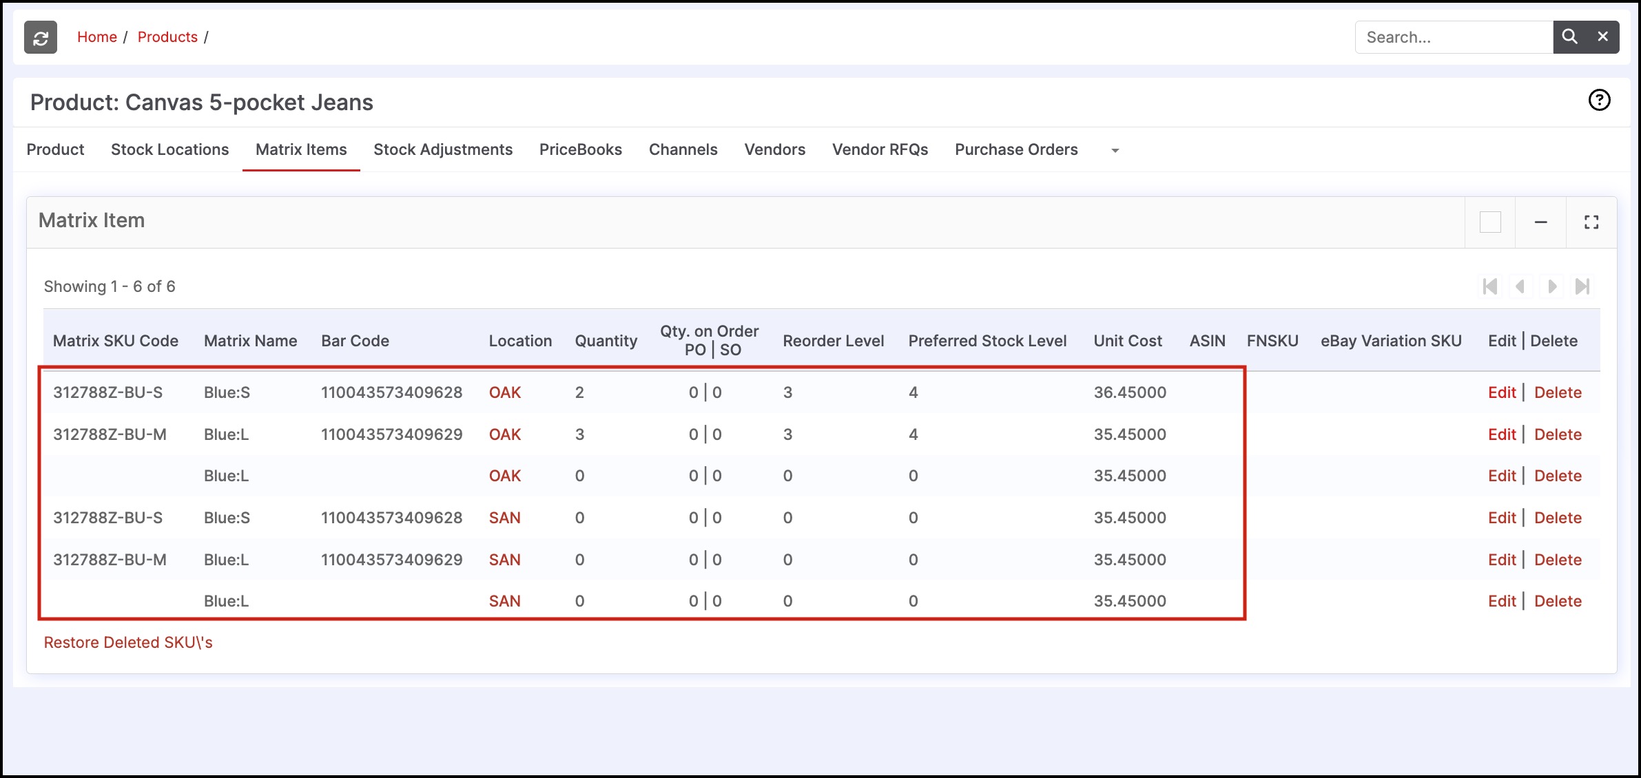This screenshot has height=778, width=1641.
Task: Click the Bar Code column header
Action: (355, 341)
